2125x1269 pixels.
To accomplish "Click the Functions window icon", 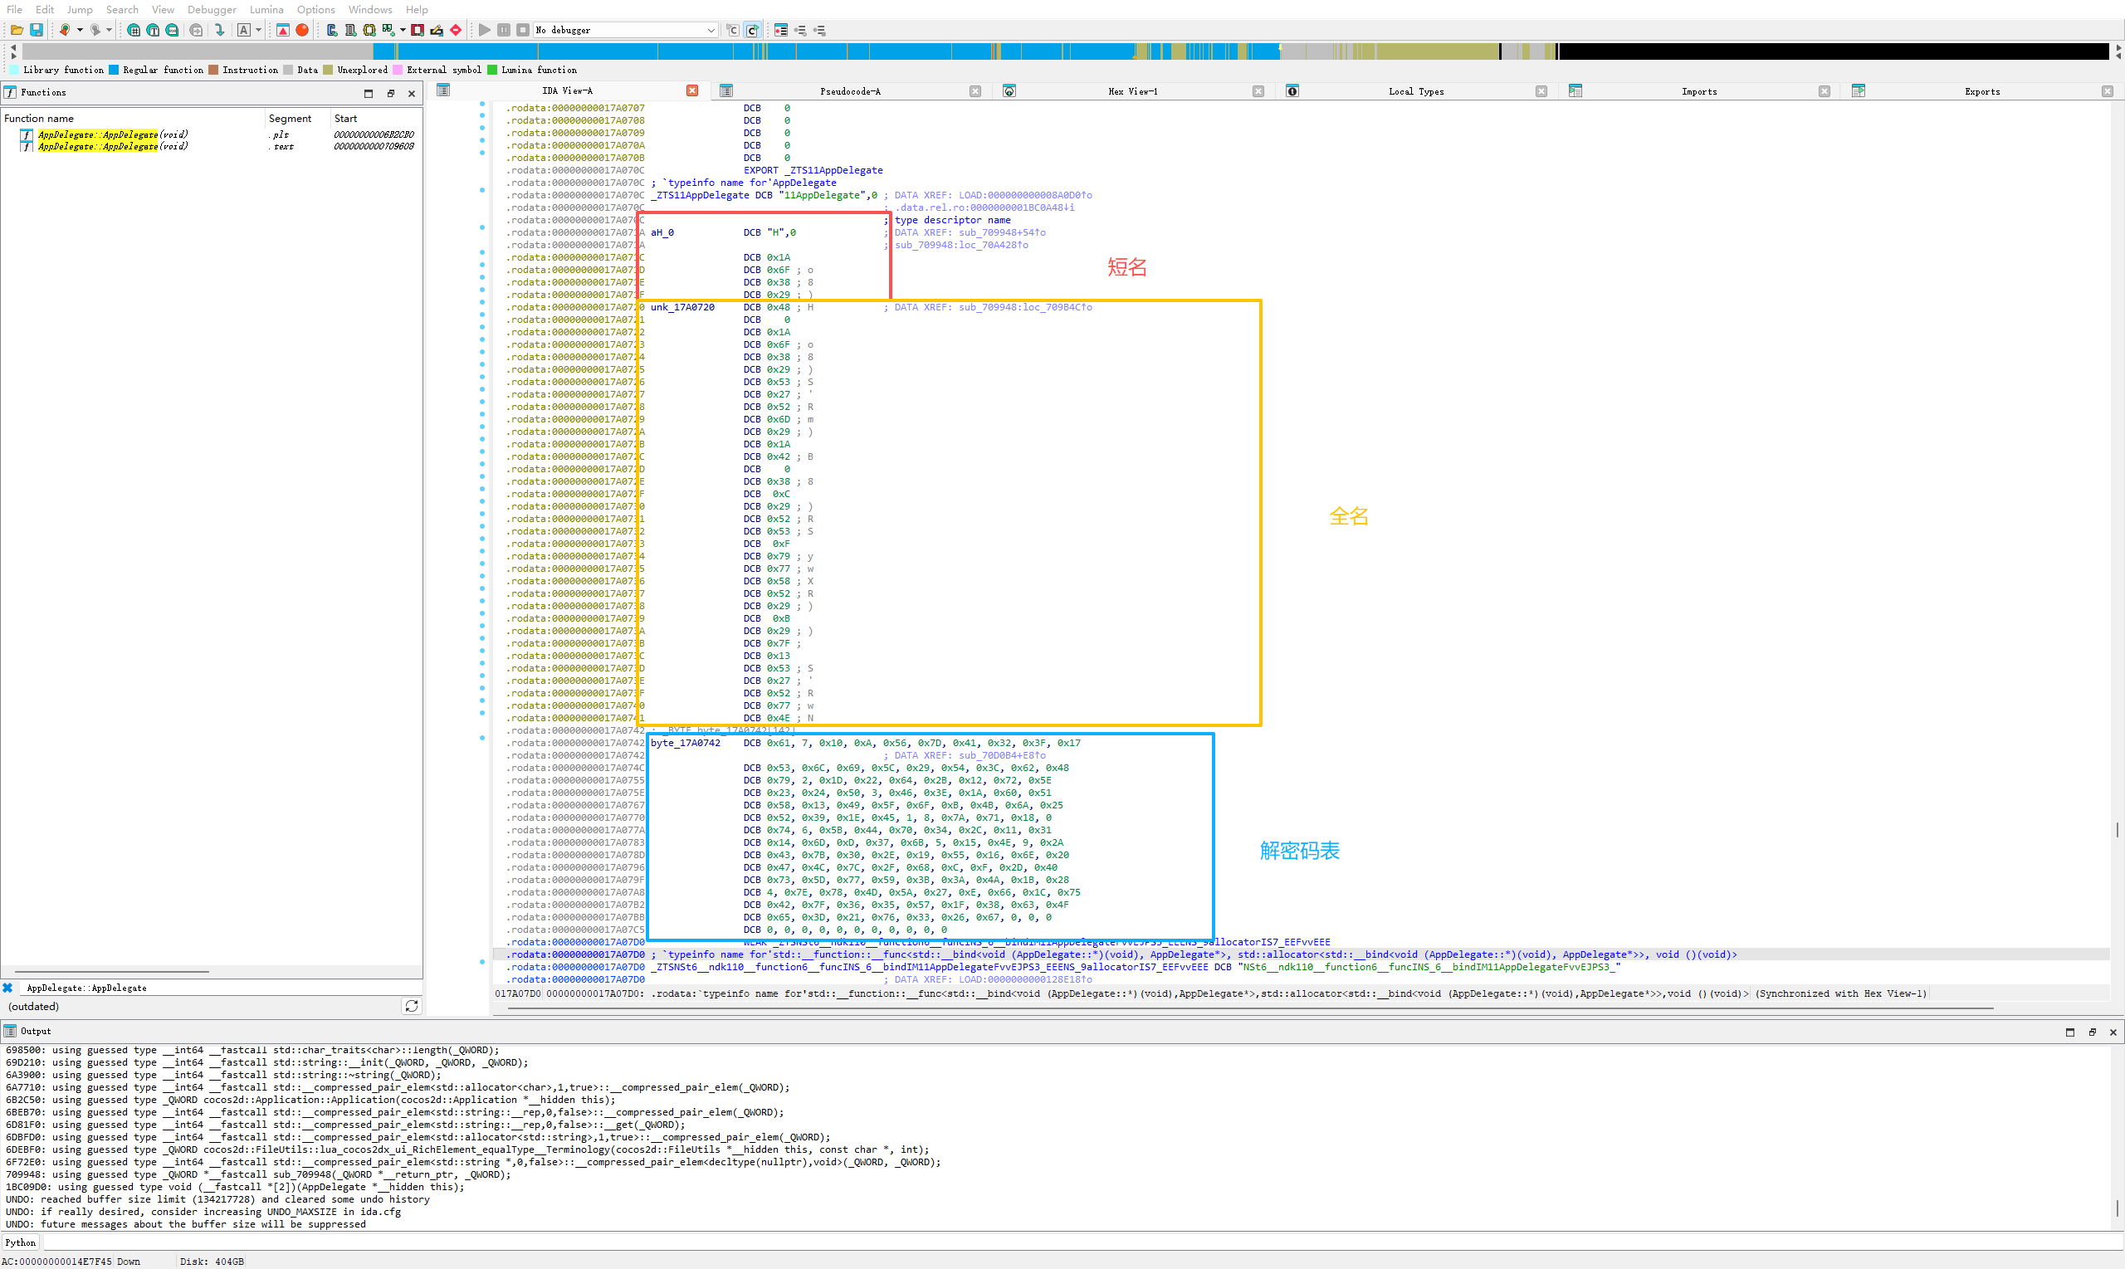I will pos(10,92).
